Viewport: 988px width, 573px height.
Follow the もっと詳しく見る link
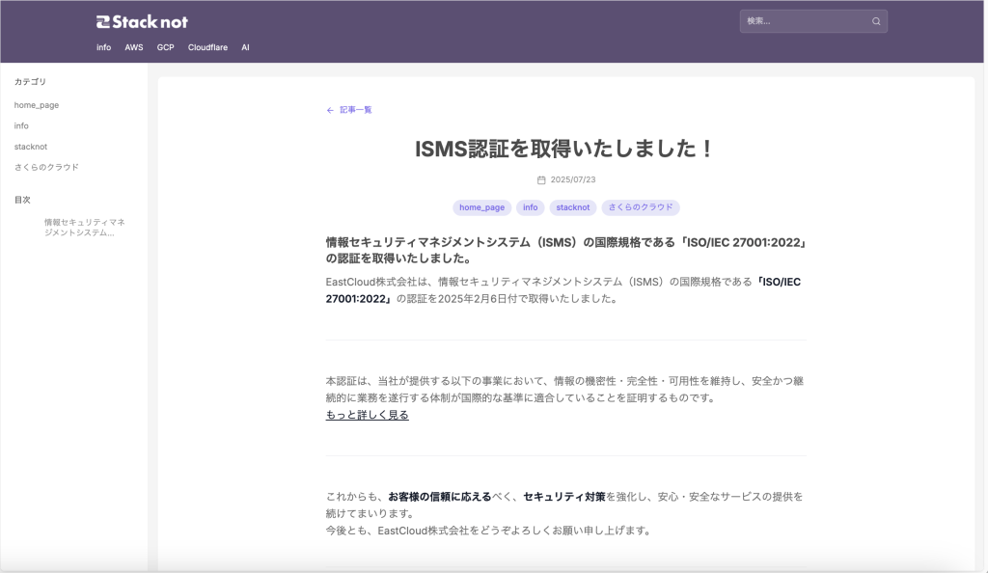pyautogui.click(x=367, y=415)
